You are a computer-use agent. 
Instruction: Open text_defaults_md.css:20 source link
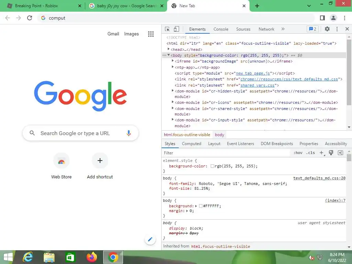tap(319, 178)
